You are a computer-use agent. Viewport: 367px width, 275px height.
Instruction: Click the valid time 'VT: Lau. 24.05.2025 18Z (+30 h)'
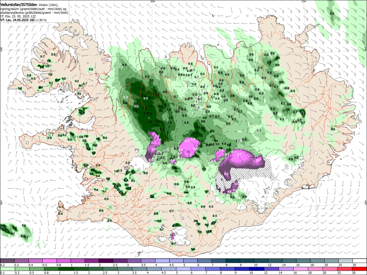pyautogui.click(x=24, y=20)
